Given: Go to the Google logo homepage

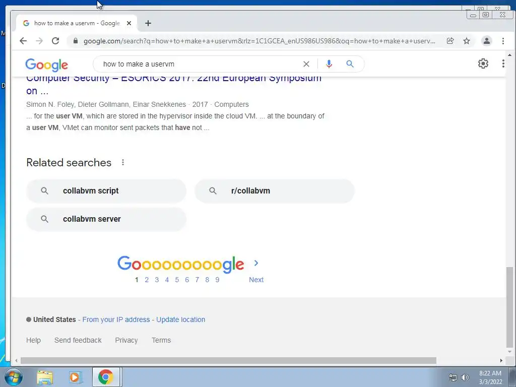Looking at the screenshot, I should [x=47, y=64].
